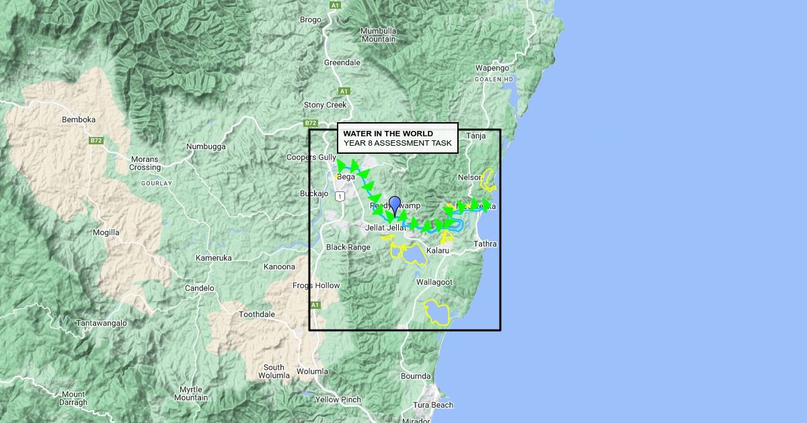807x423 pixels.
Task: Click the Toothdale label
Action: [x=257, y=314]
